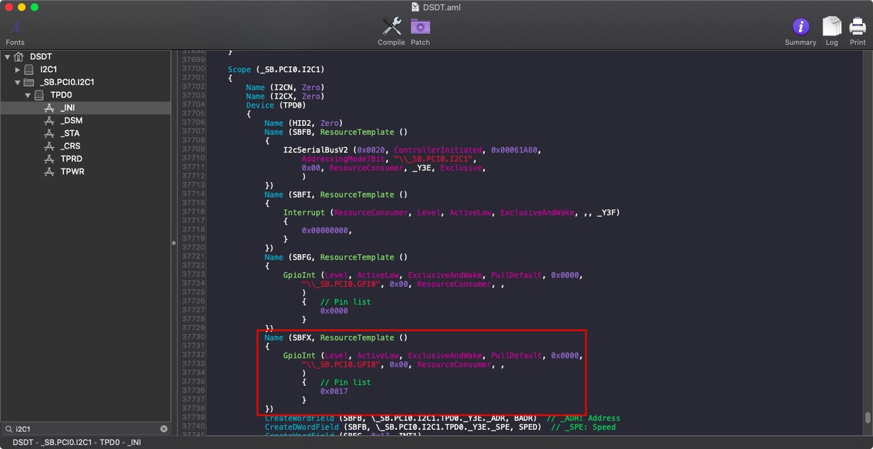This screenshot has height=449, width=873.
Task: Click the Name (I2CX, Zero) line
Action: point(285,96)
